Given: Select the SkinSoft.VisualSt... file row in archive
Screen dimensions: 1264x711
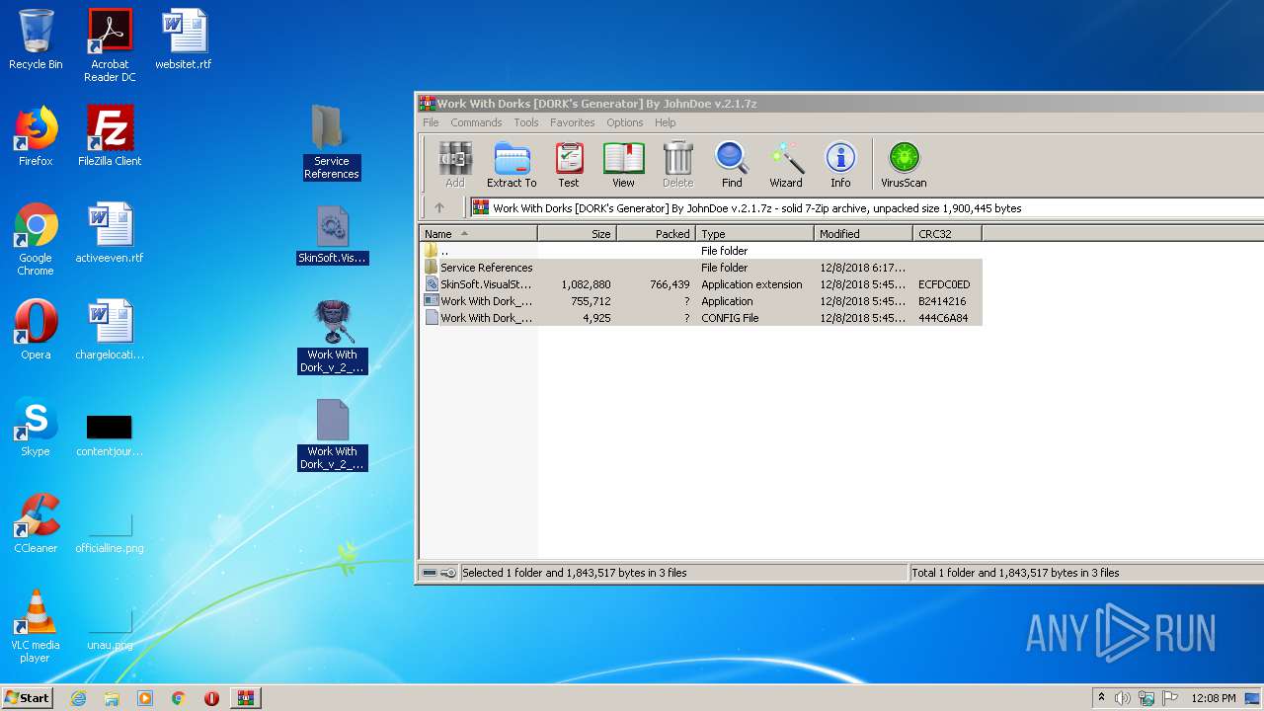Looking at the screenshot, I should [701, 284].
